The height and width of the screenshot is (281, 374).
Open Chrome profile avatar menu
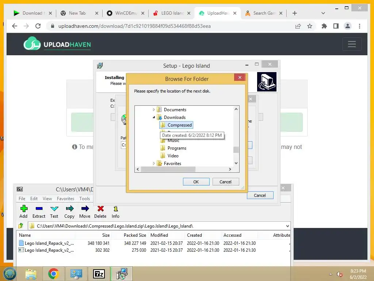pos(348,26)
